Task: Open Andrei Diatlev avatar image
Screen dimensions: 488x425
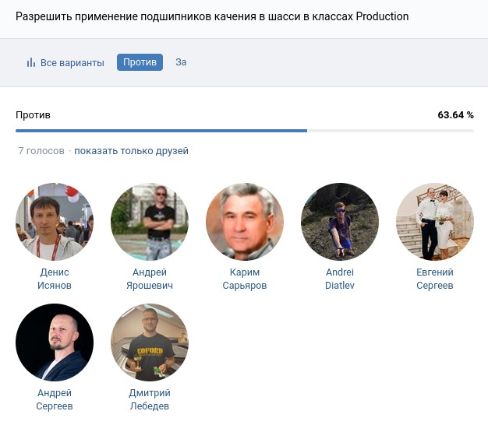Action: (340, 222)
